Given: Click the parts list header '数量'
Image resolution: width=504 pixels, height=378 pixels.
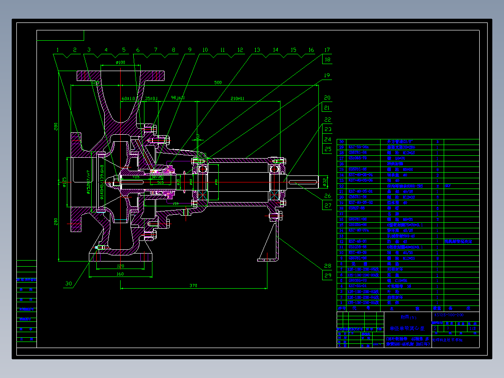Looking at the screenshot, I should [437, 308].
